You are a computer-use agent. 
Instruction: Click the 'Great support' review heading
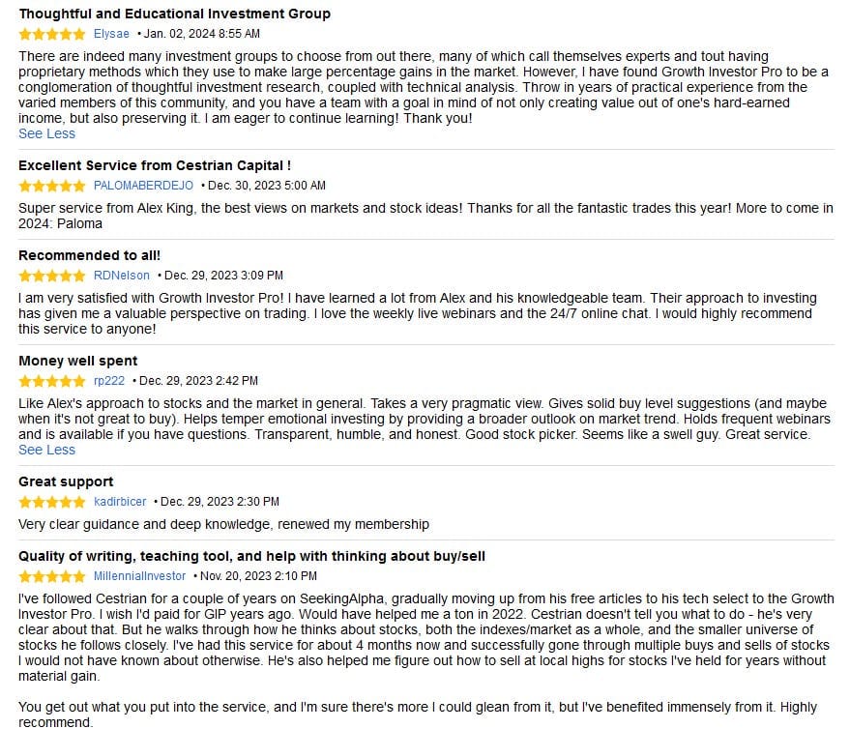pos(66,481)
